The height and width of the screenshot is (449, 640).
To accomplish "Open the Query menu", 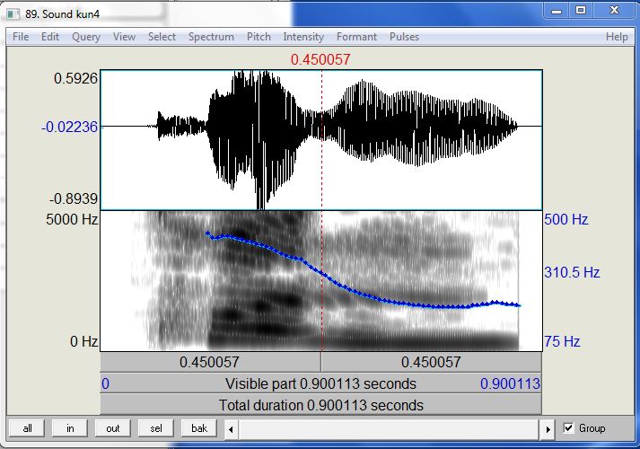I will (86, 37).
